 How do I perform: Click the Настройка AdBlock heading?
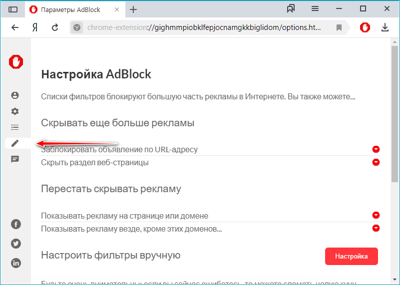tap(96, 74)
